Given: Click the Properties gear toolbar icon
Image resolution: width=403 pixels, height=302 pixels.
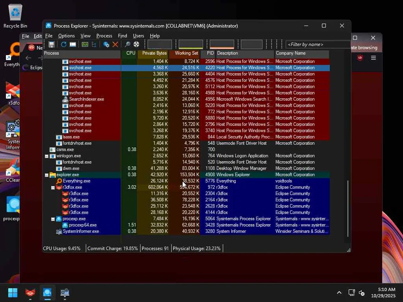Looking at the screenshot, I should coord(106,44).
